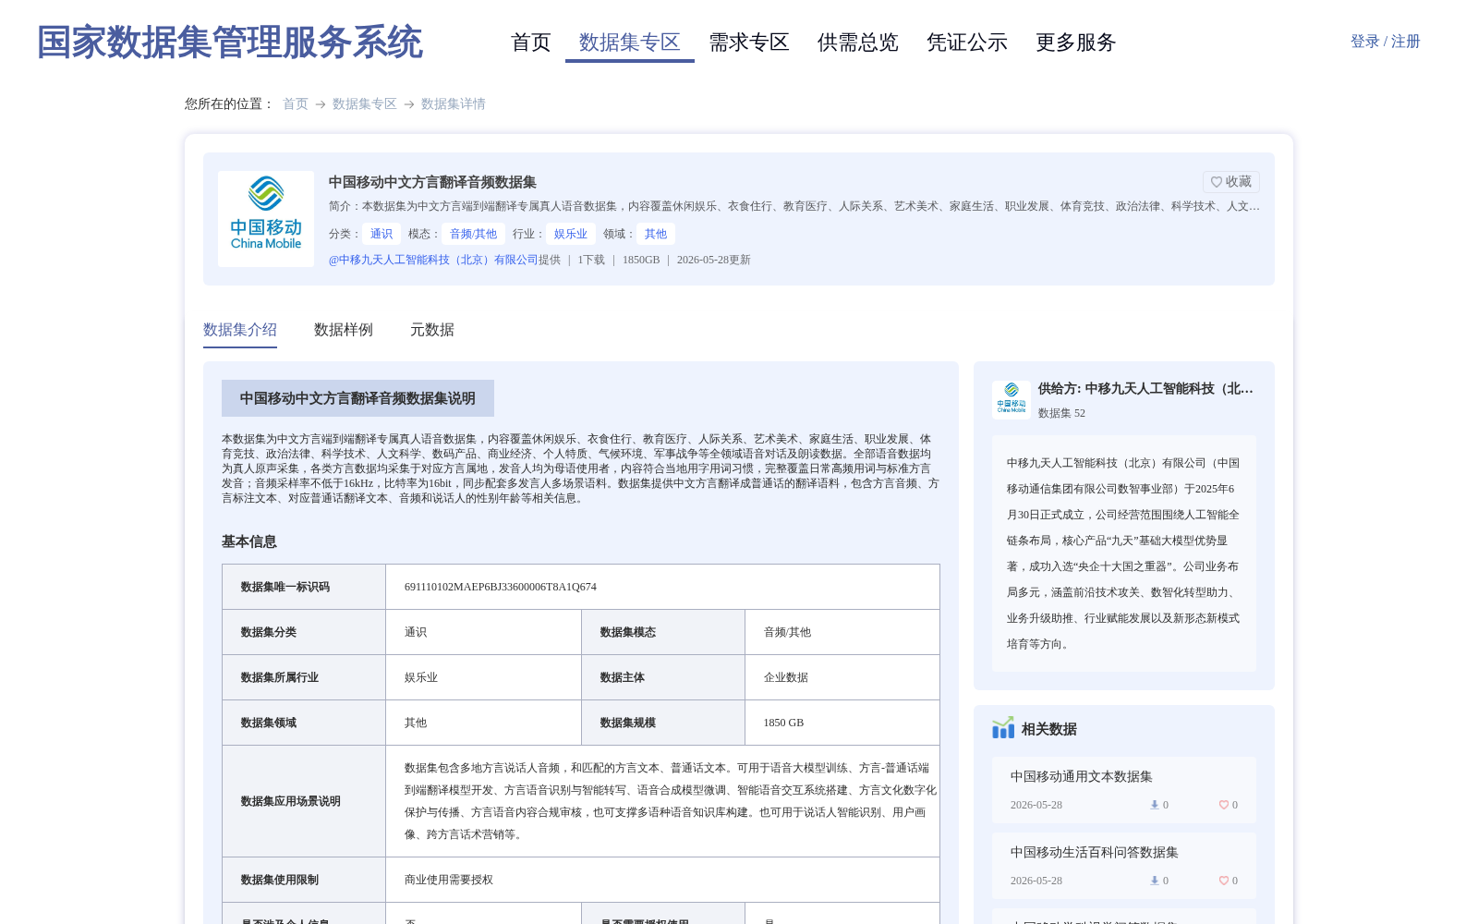This screenshot has height=924, width=1478.
Task: Click the 数据集唯一标识码 table header cell
Action: click(304, 587)
